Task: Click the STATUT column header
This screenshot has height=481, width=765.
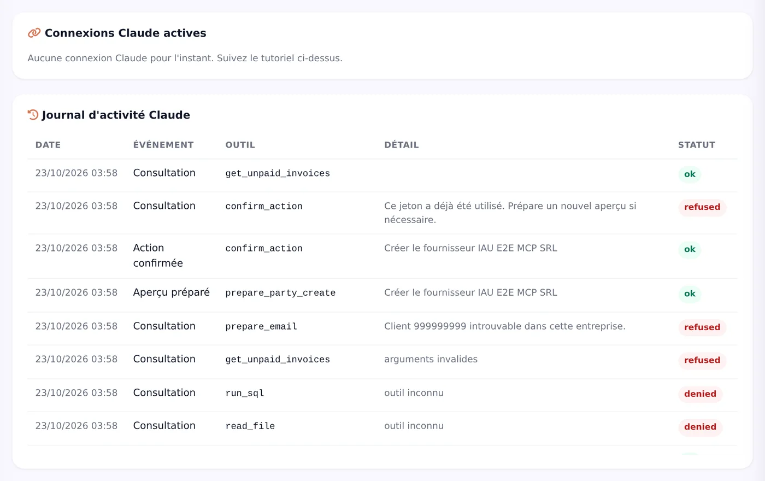Action: 697,145
